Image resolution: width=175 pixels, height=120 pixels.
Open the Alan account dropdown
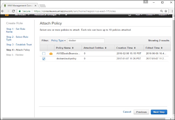[x=139, y=15]
